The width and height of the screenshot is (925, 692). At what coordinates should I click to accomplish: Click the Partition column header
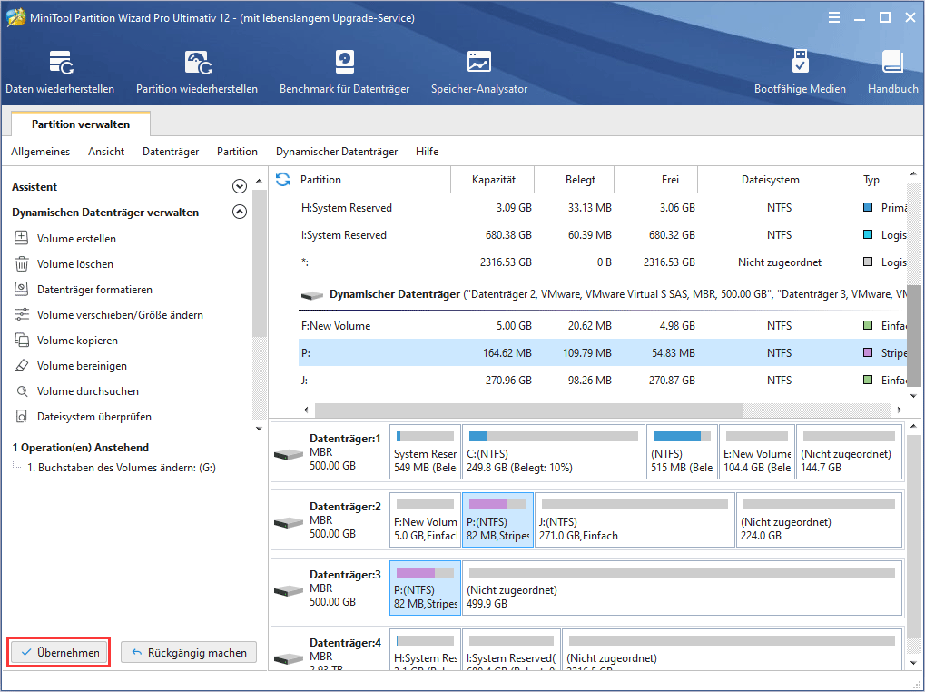[x=373, y=179]
